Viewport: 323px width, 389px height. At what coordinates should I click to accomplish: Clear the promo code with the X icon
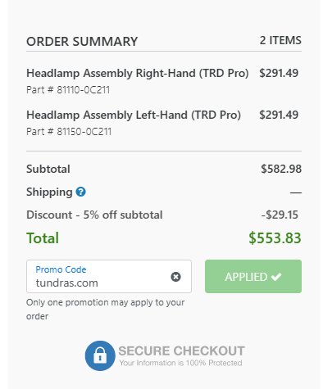tap(175, 277)
